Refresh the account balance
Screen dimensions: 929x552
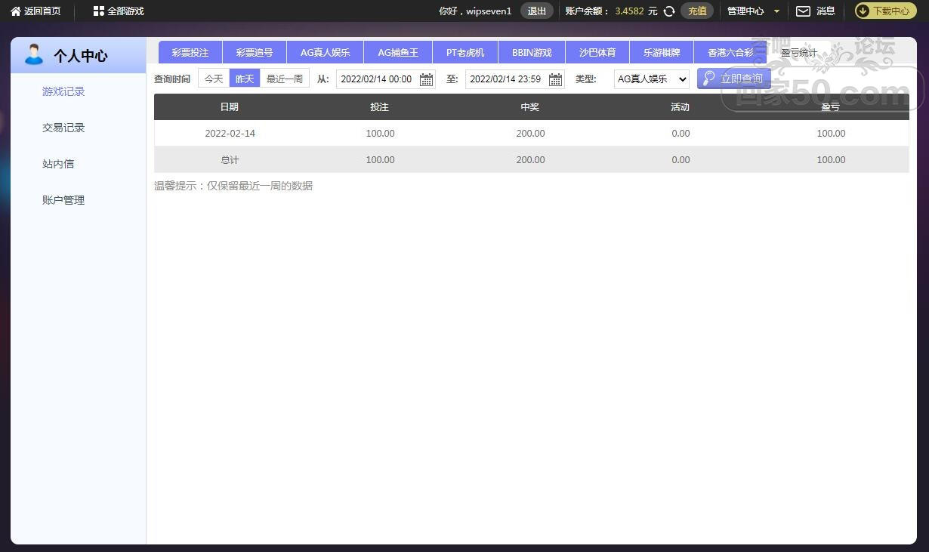pyautogui.click(x=668, y=11)
